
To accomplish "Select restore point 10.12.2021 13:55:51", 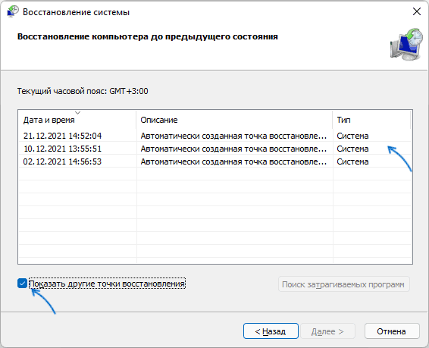I will coord(214,149).
